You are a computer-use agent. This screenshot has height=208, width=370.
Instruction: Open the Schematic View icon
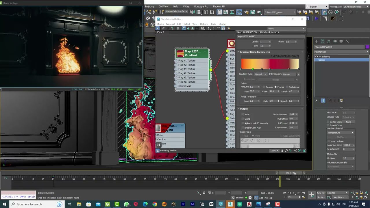point(231,12)
